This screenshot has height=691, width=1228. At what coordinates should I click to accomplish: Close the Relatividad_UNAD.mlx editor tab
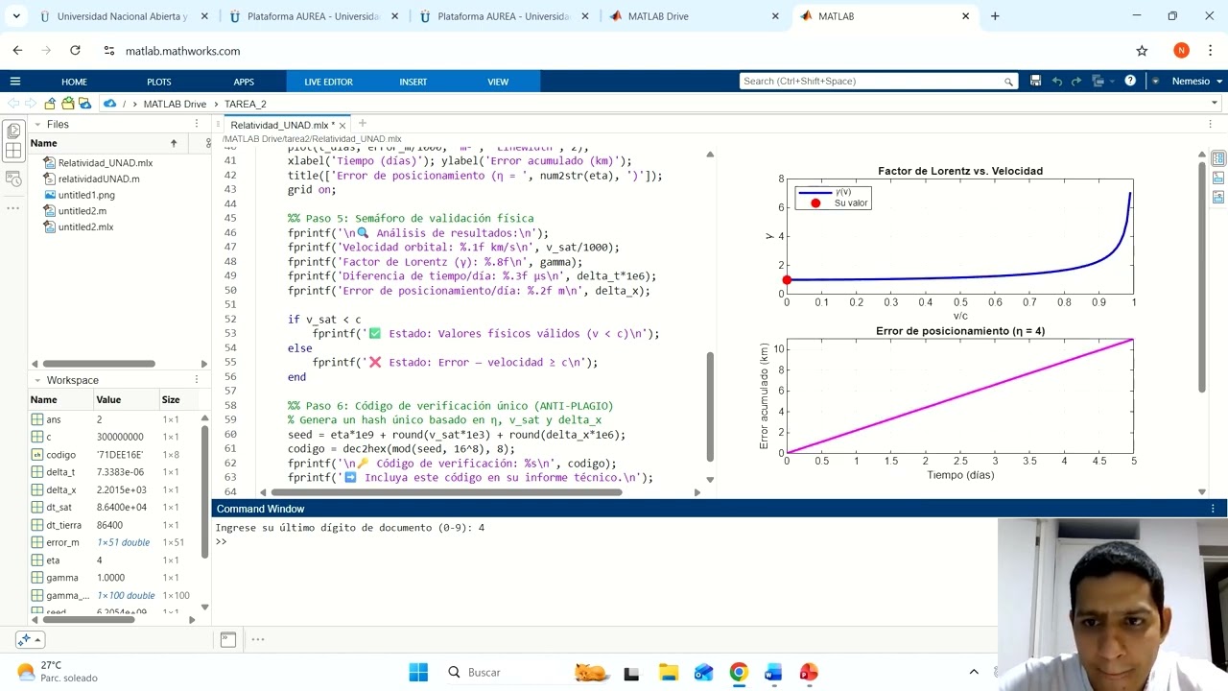click(342, 126)
